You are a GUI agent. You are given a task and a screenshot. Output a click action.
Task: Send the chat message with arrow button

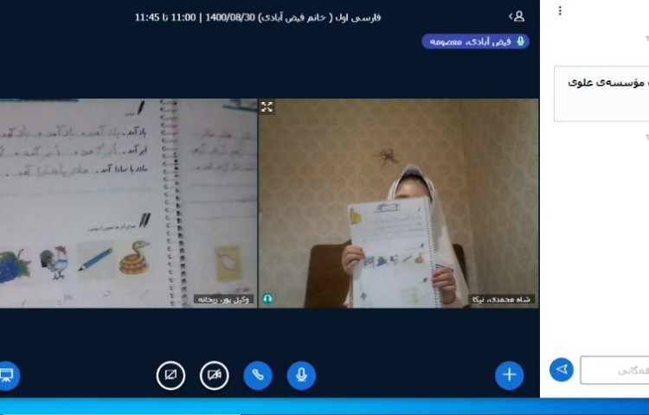coord(562,369)
